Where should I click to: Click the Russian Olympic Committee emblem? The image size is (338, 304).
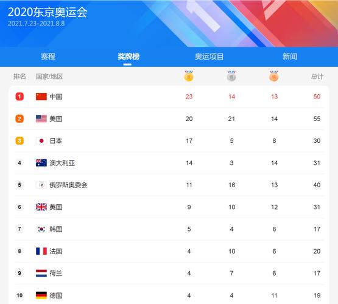tap(41, 185)
